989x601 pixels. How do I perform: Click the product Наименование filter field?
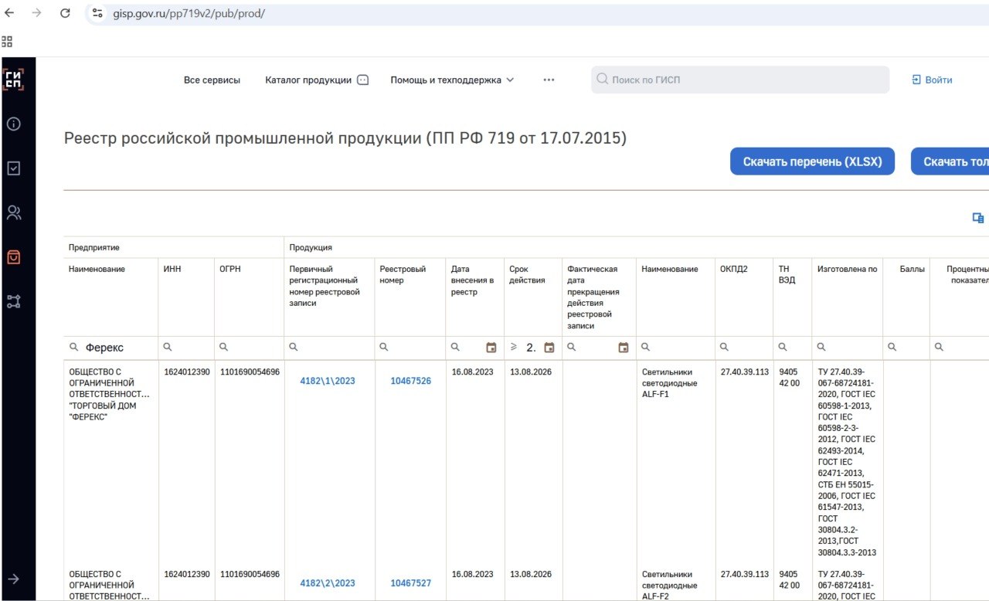pos(675,348)
